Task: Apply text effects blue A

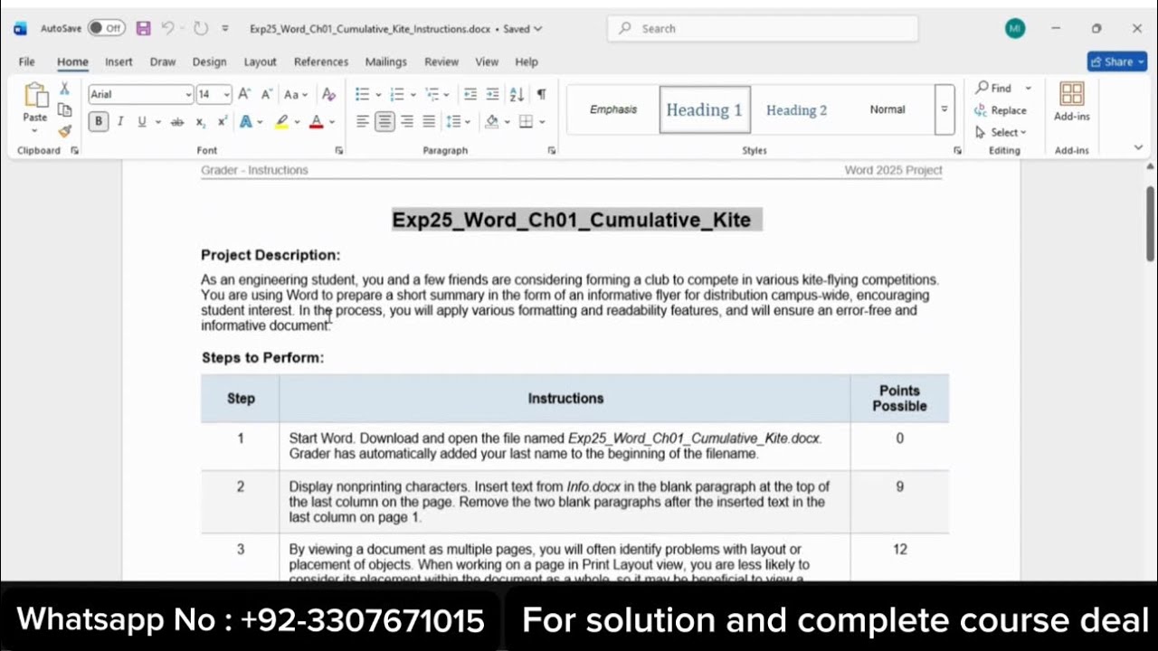Action: point(245,121)
